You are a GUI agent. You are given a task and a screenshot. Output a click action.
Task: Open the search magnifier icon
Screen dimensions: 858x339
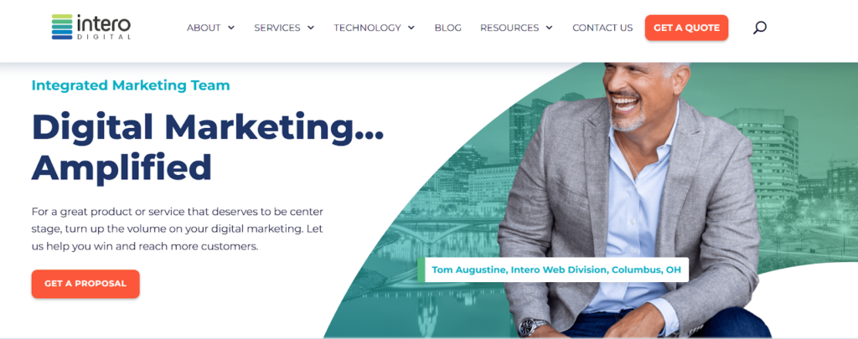coord(759,28)
